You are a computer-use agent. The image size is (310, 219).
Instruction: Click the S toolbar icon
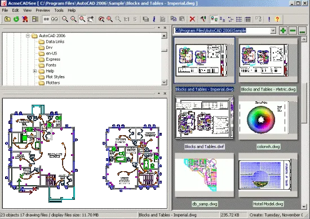point(135,19)
